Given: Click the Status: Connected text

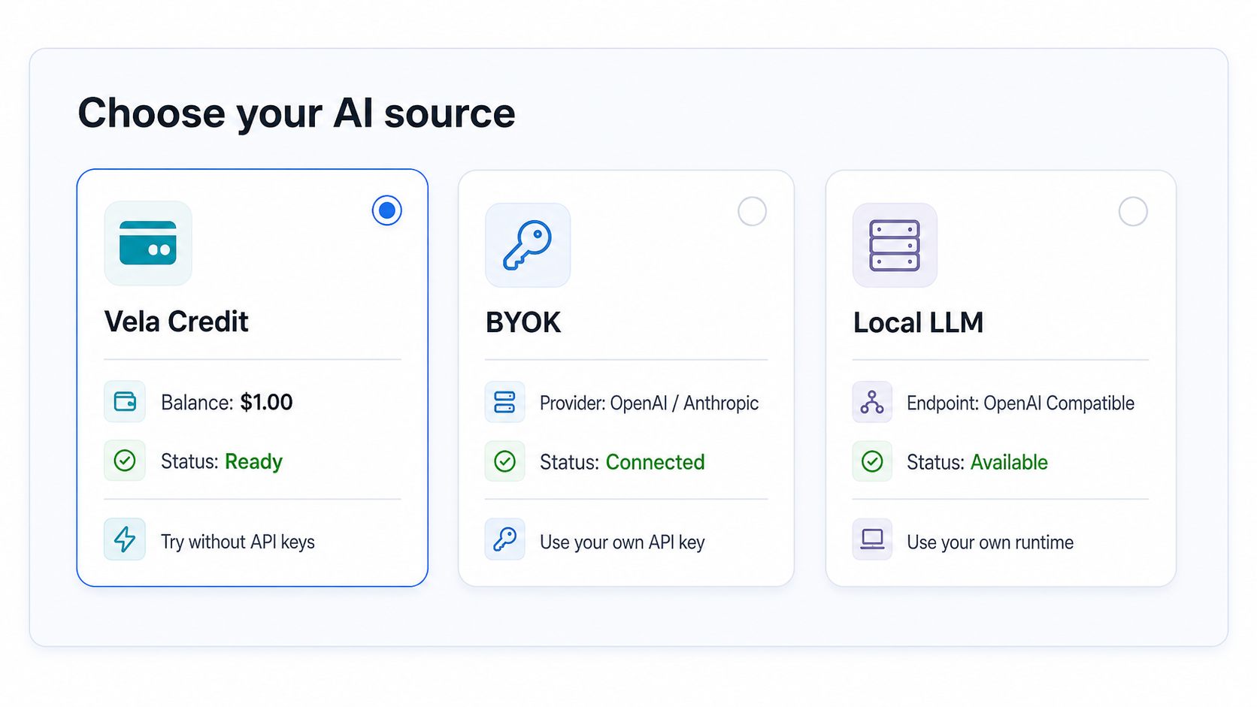Looking at the screenshot, I should 622,462.
